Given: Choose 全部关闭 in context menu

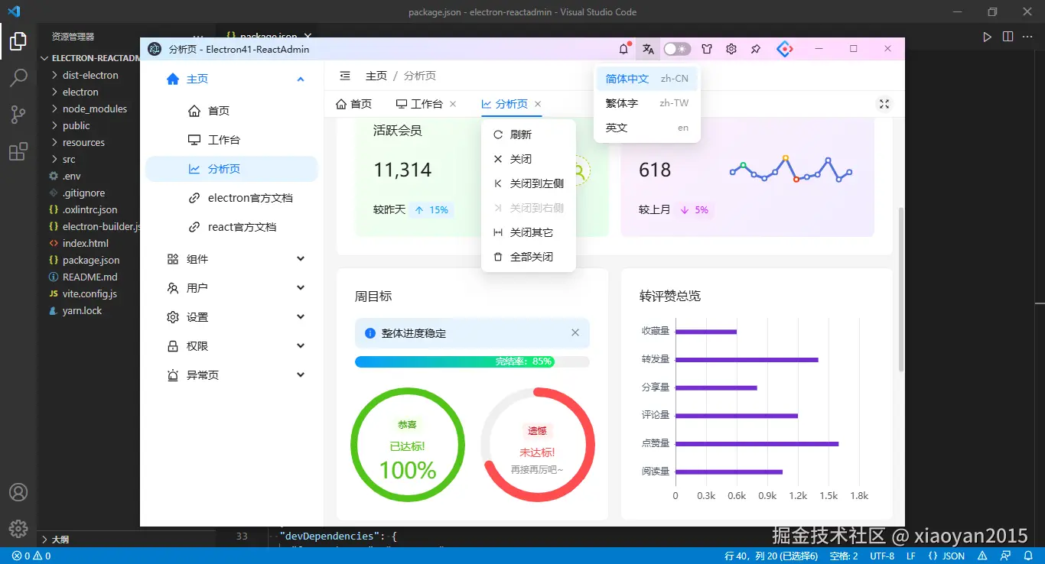Looking at the screenshot, I should 529,257.
